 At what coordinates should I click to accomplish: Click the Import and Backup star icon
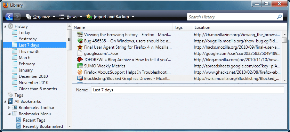coord(89,17)
